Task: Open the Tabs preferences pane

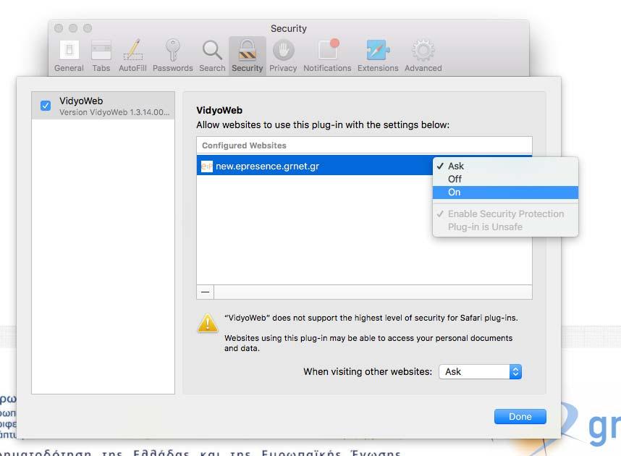Action: click(101, 56)
